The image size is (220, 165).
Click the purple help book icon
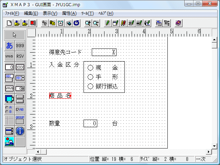178,23
